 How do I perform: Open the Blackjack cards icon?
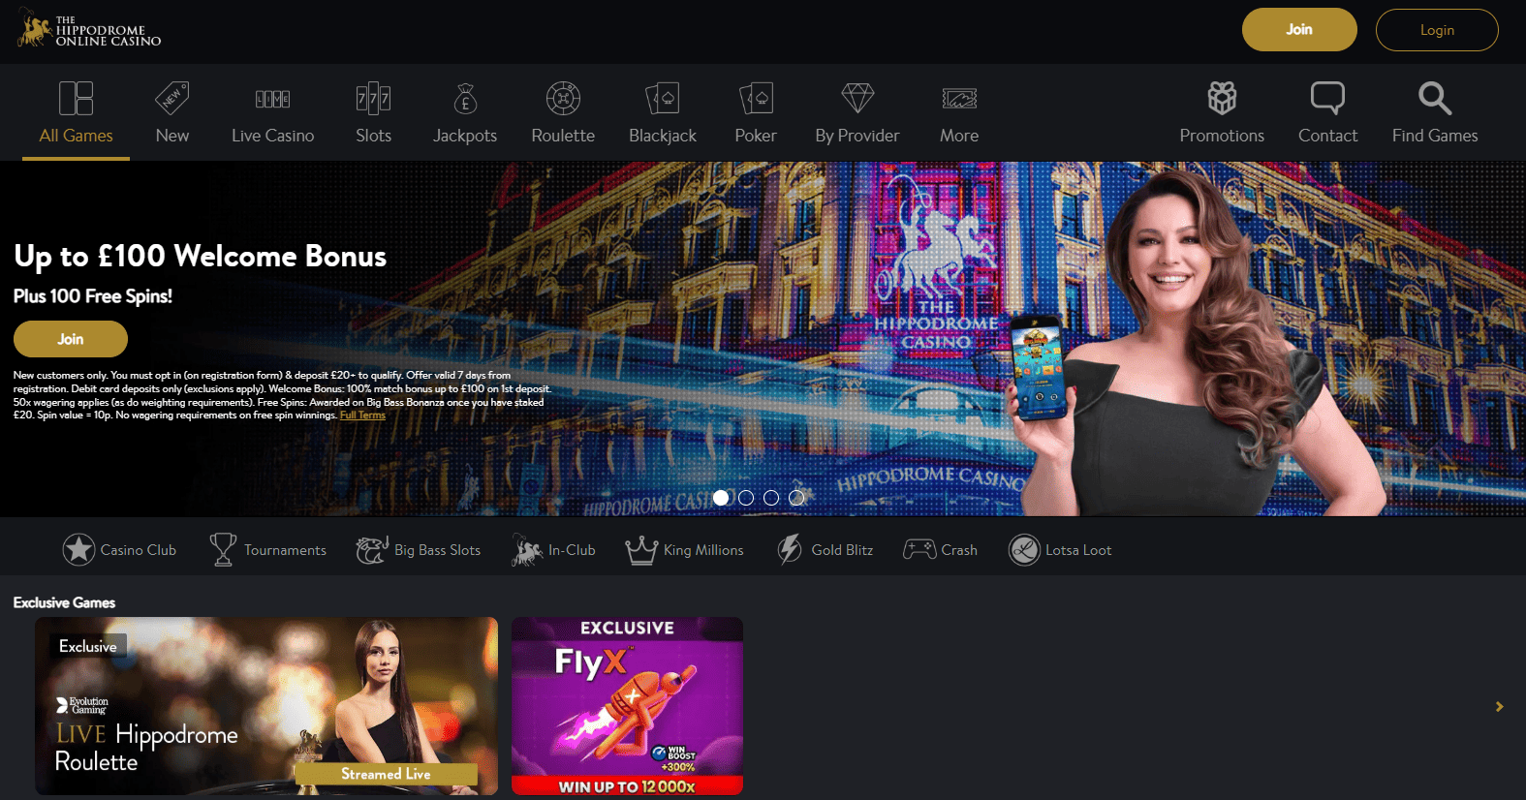pyautogui.click(x=663, y=98)
